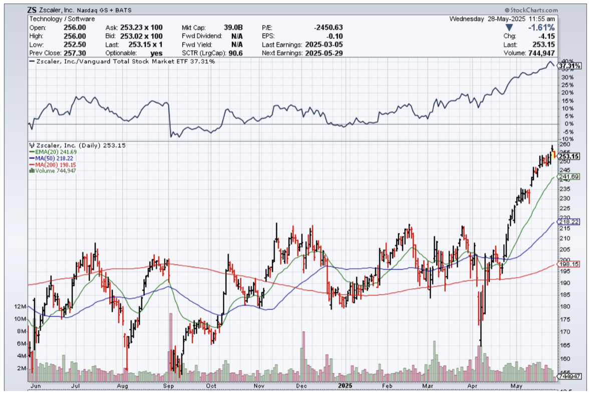
Task: Click the candlestick icon beside Zscaler, Inc. (Daily)
Action: (x=33, y=145)
